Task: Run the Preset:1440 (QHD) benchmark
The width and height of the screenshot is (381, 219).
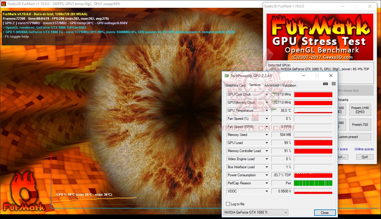Action: tap(360, 110)
